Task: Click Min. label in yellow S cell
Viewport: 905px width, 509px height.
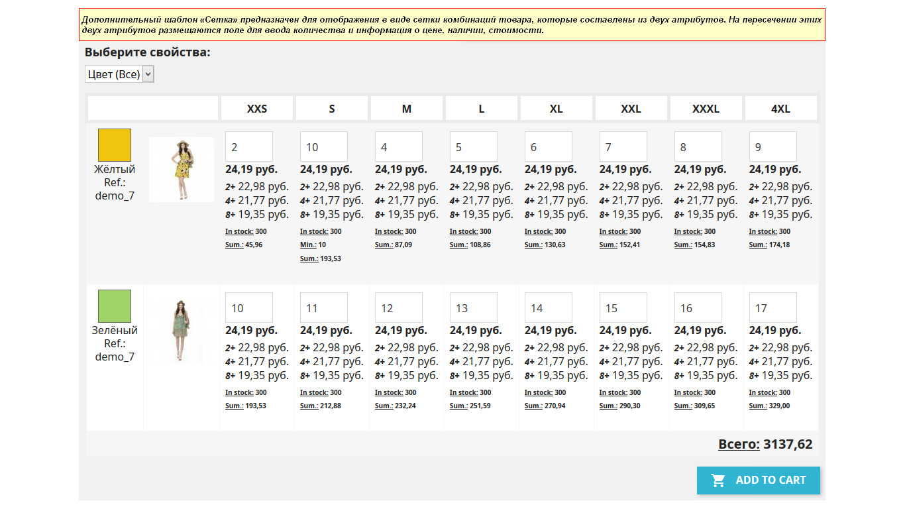Action: pos(308,245)
